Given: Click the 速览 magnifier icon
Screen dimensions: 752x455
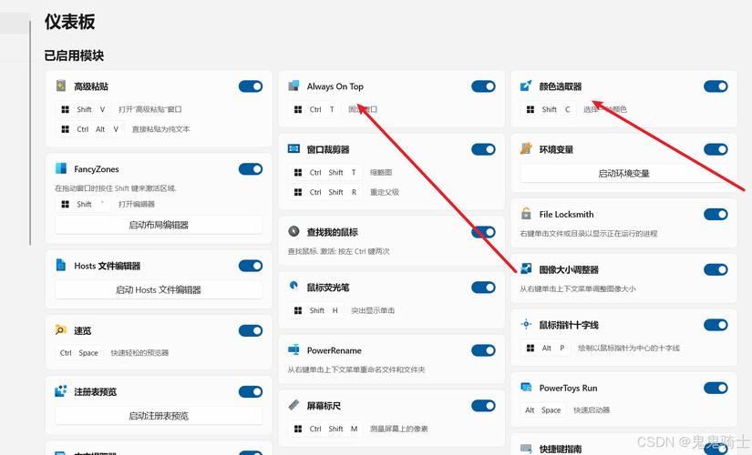Looking at the screenshot, I should pos(60,330).
